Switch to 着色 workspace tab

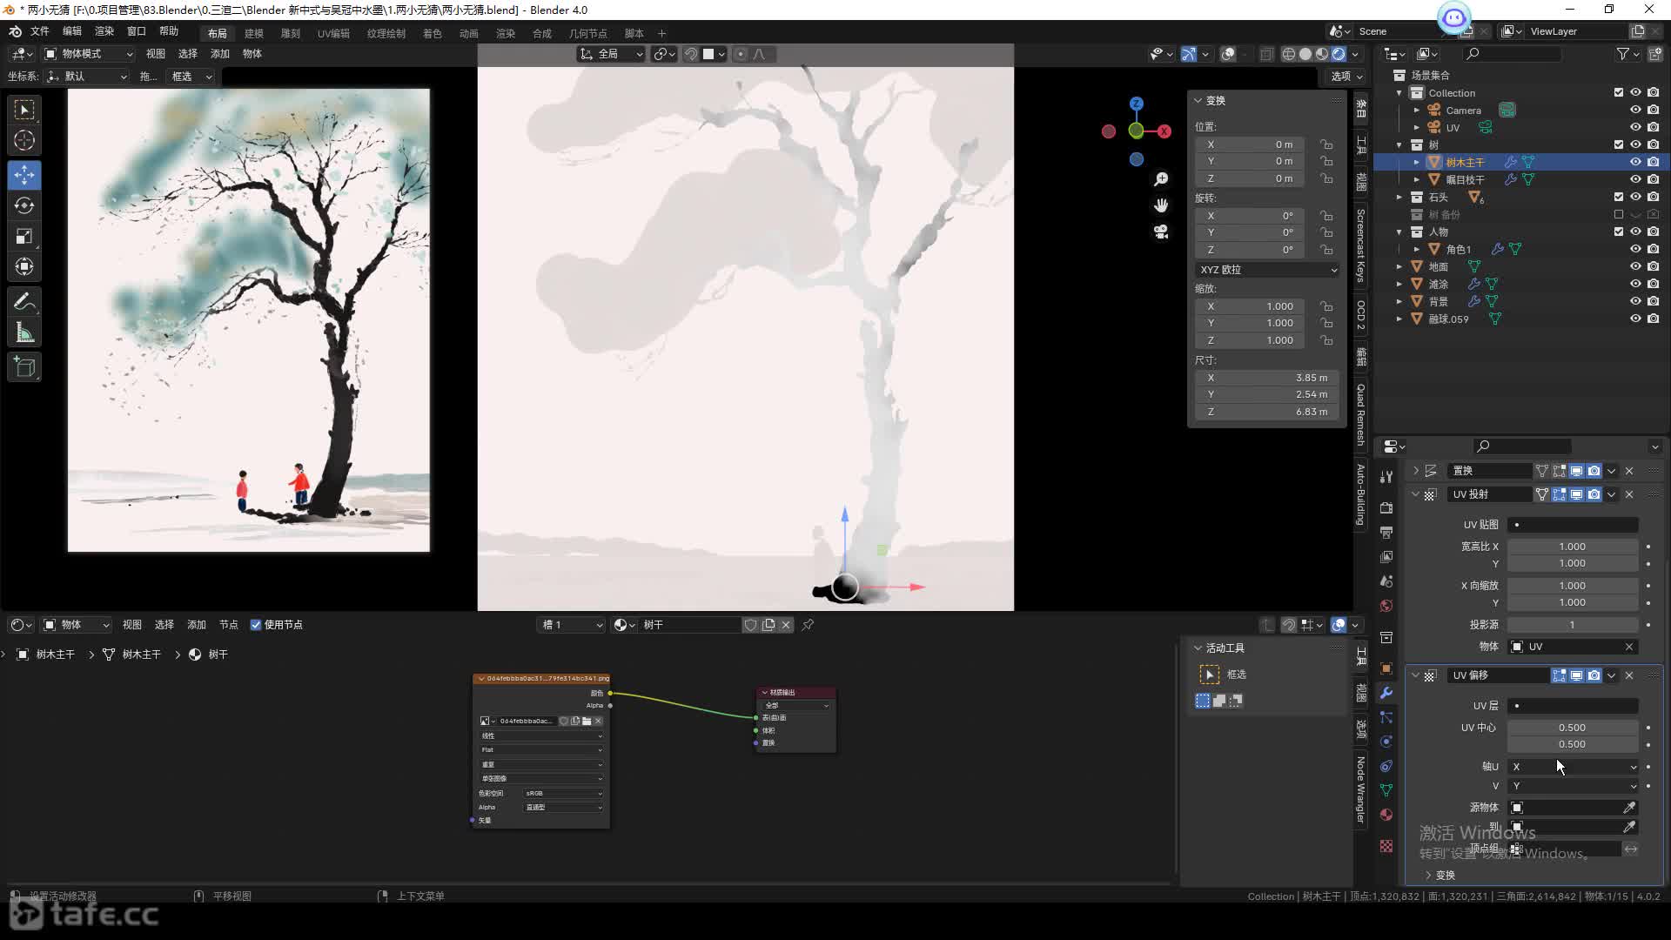coord(433,33)
